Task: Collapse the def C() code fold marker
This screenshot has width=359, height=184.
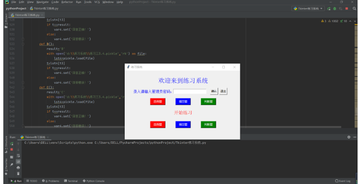Action: tap(23, 88)
